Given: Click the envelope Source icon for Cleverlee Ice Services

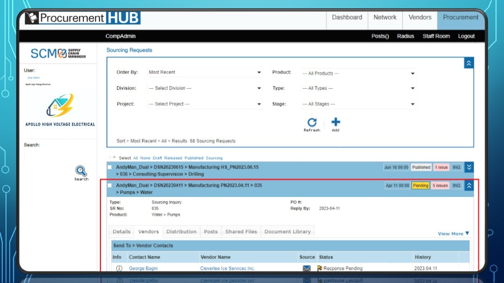Looking at the screenshot, I should [307, 268].
